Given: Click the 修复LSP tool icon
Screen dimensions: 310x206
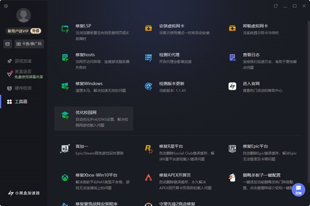Looking at the screenshot, I should click(65, 29).
